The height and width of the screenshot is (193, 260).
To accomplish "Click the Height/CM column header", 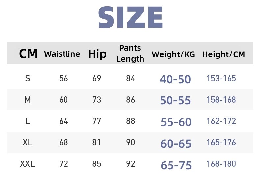I will pos(223,54).
